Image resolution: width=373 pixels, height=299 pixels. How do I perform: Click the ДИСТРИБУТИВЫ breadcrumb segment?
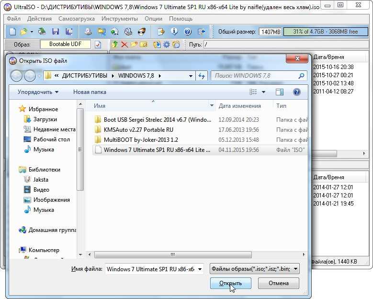[x=85, y=76]
